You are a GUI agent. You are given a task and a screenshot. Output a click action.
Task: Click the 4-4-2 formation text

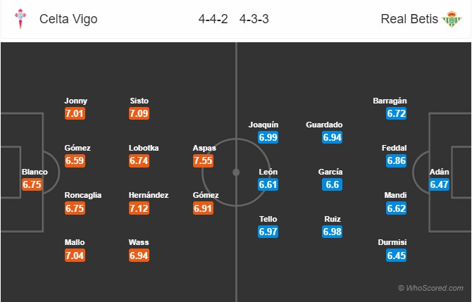[x=213, y=19]
